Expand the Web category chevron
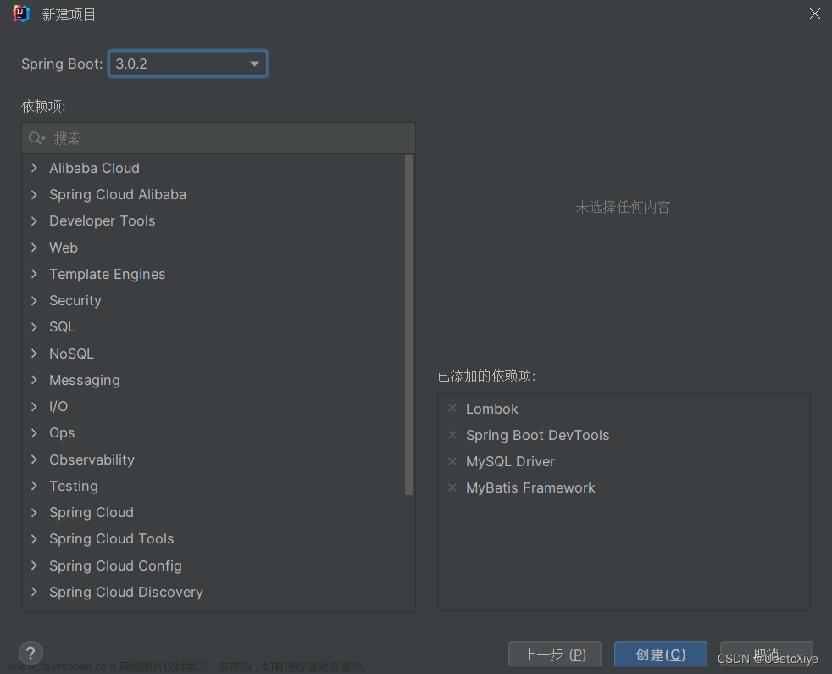This screenshot has width=832, height=674. pos(34,248)
